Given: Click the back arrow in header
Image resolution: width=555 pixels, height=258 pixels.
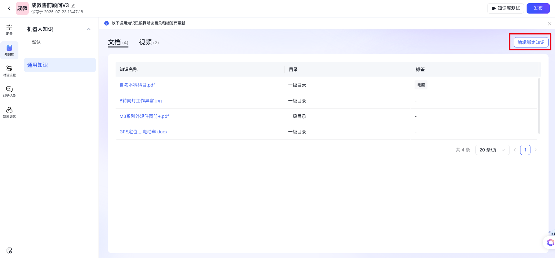Looking at the screenshot, I should [x=9, y=8].
